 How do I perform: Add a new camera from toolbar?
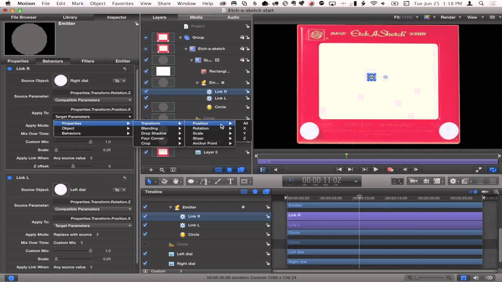[413, 181]
